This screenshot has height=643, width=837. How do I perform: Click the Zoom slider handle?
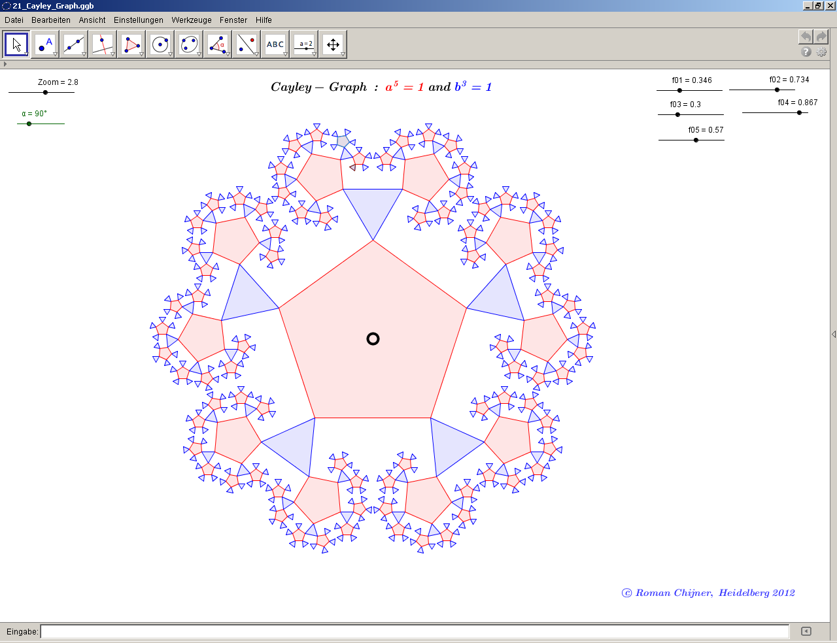(x=45, y=92)
